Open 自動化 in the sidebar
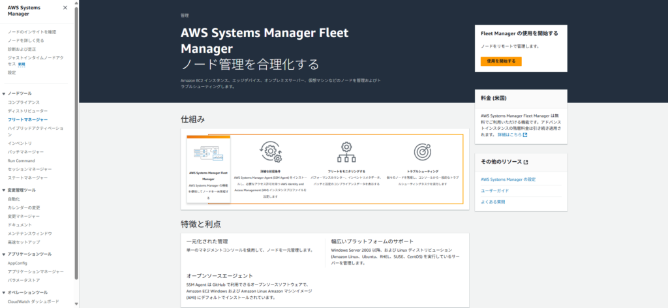 click(x=14, y=199)
